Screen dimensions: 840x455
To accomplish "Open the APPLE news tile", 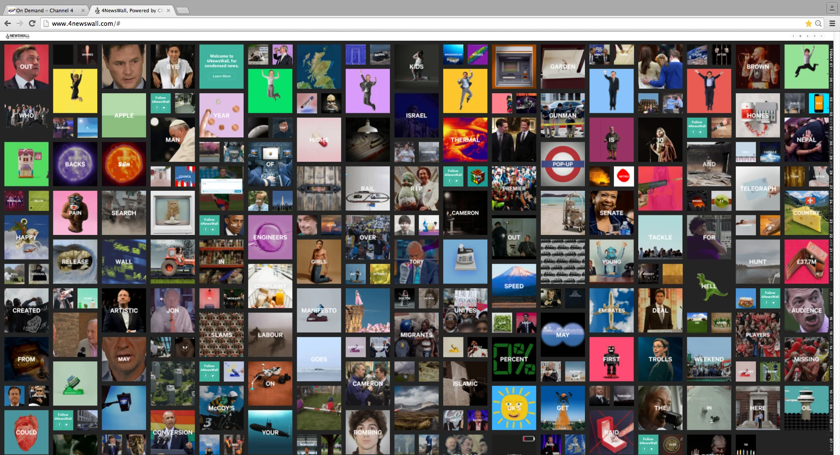I will point(124,115).
